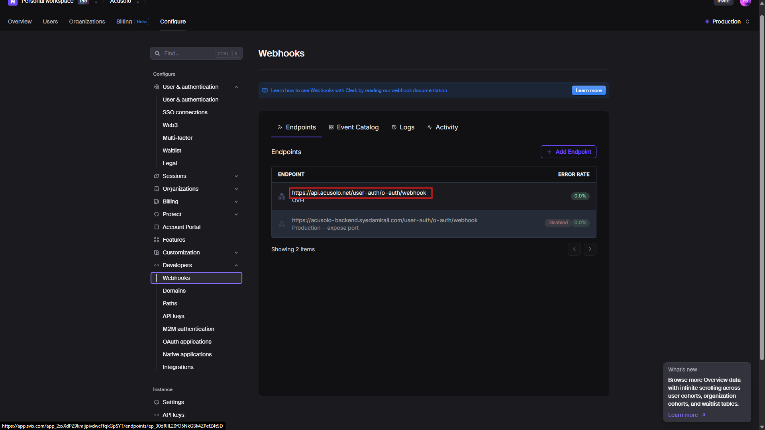Viewport: 765px width, 430px height.
Task: Click the Account Portal icon
Action: (157, 227)
